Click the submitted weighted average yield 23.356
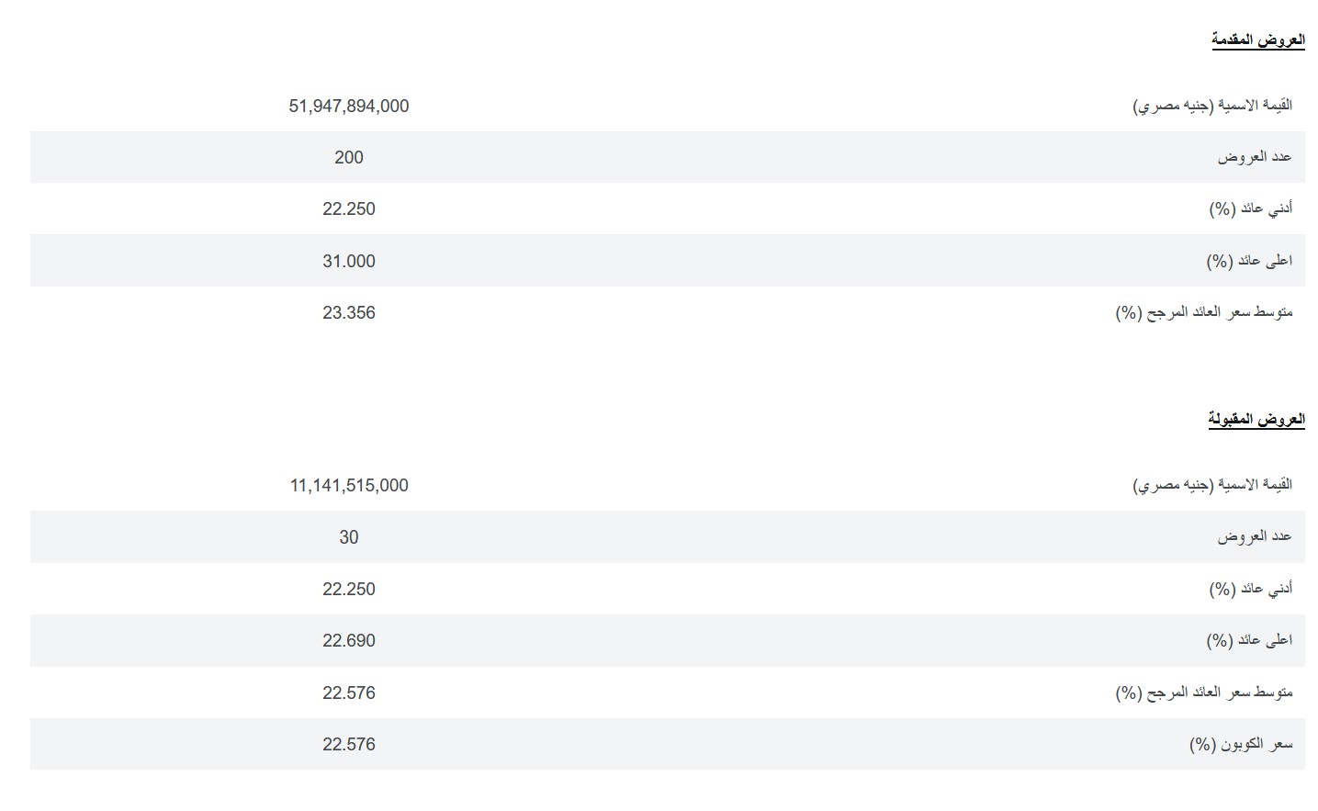This screenshot has height=811, width=1318. click(349, 312)
